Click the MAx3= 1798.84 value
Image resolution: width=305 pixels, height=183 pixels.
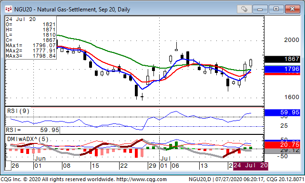[30, 56]
